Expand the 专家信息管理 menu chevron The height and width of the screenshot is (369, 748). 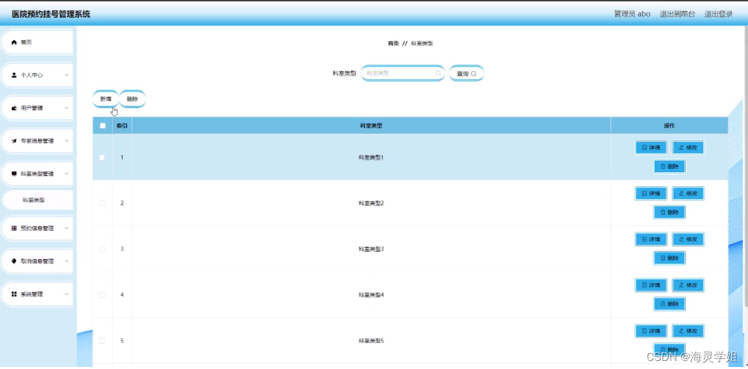pyautogui.click(x=66, y=141)
